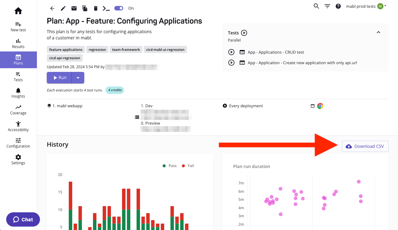Open mabl prod tests workspace dropdown
This screenshot has height=230, width=398.
366,6
